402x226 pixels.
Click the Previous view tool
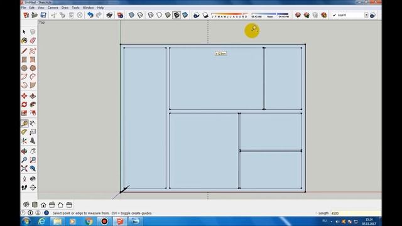33,168
